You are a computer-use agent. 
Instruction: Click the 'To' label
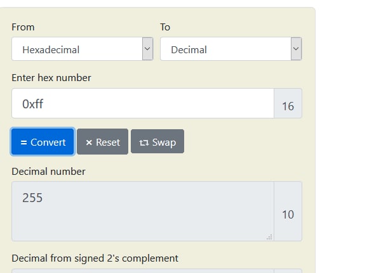coord(165,27)
